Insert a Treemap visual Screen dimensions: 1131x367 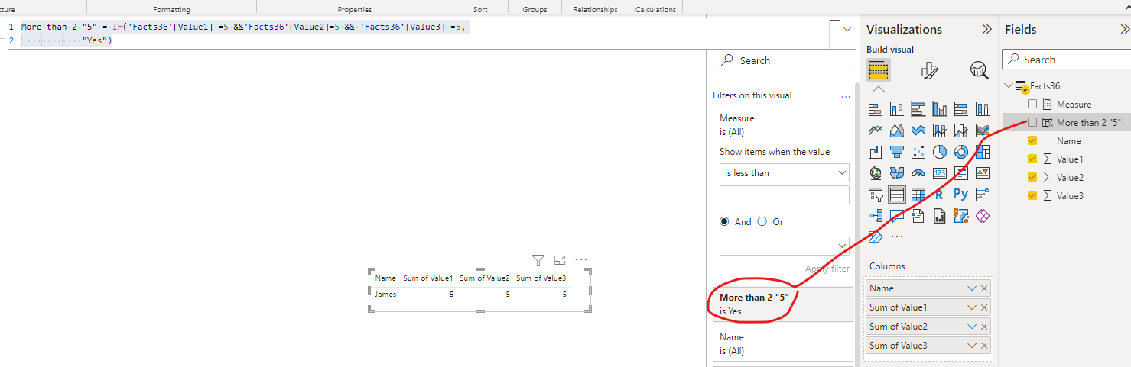[983, 152]
